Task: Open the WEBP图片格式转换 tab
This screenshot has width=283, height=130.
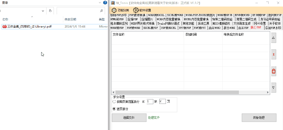Action: click(143, 24)
